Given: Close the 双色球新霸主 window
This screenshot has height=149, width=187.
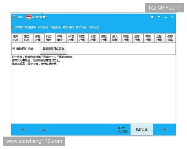Looking at the screenshot, I should point(172,17).
